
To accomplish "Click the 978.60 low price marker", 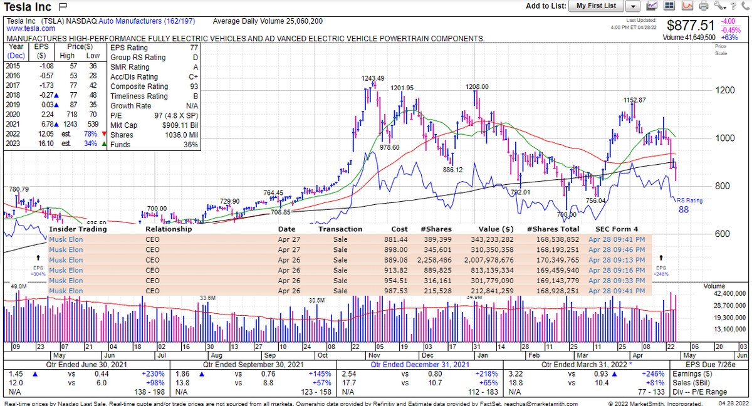I will (x=389, y=147).
